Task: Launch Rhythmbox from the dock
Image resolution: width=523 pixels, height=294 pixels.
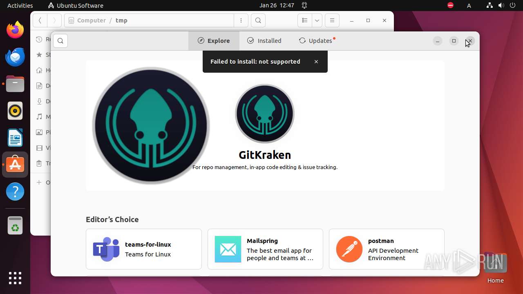Action: 15,111
